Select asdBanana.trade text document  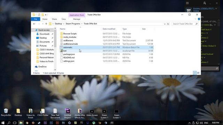click(x=70, y=44)
